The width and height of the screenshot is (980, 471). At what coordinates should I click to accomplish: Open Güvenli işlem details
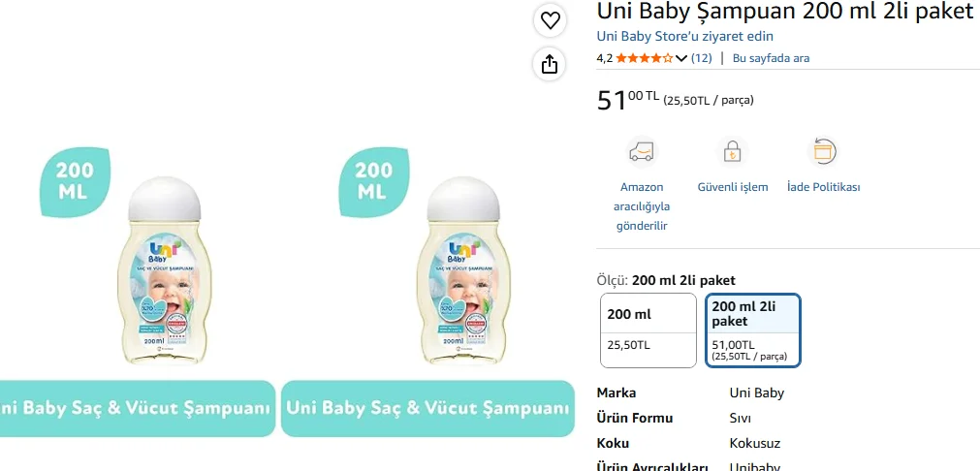(733, 187)
